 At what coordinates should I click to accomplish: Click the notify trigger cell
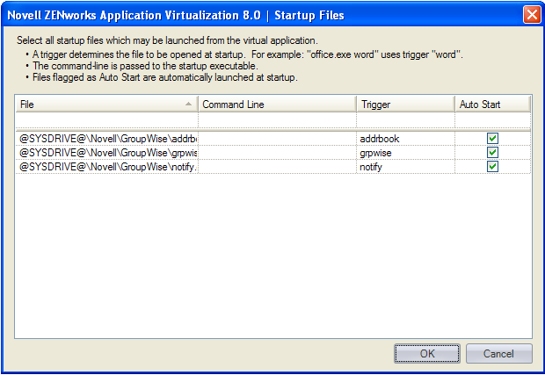[x=405, y=167]
